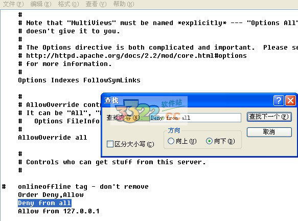Open the 帮助 (H) menu
This screenshot has width=298, height=221.
point(124,4)
